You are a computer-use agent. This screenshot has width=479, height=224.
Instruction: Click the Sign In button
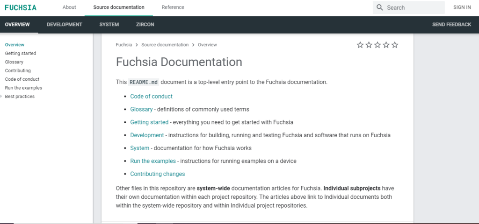tap(462, 7)
